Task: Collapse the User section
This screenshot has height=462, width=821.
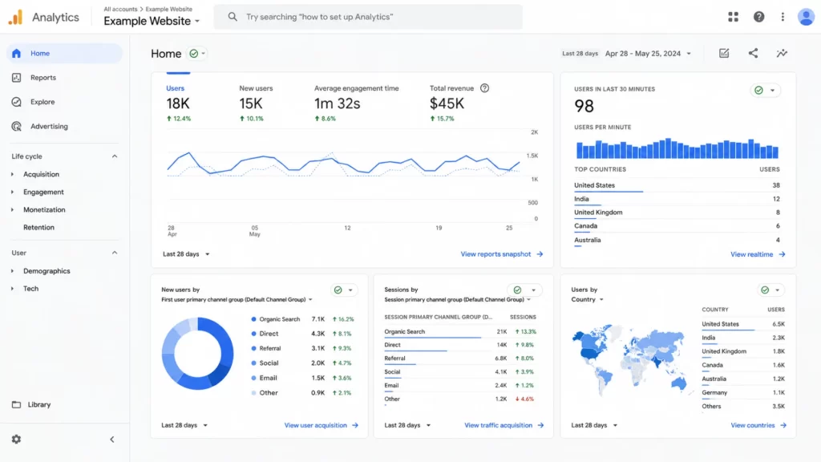Action: click(x=115, y=253)
